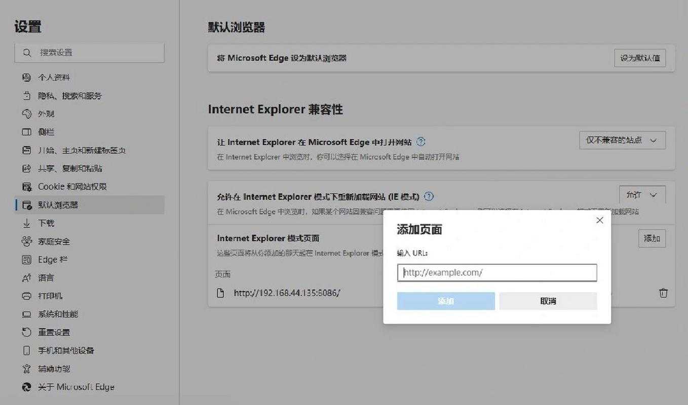Image resolution: width=688 pixels, height=405 pixels.
Task: Open 系统和性能 settings section
Action: [90, 314]
